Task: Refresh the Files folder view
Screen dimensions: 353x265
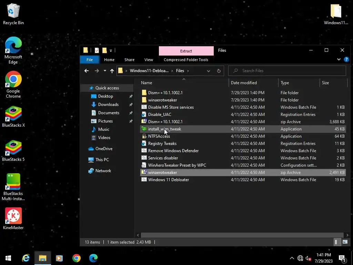Action: coord(219,71)
